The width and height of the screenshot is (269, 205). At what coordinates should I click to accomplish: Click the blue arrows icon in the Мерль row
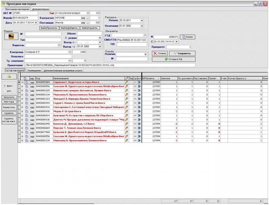coord(139,111)
